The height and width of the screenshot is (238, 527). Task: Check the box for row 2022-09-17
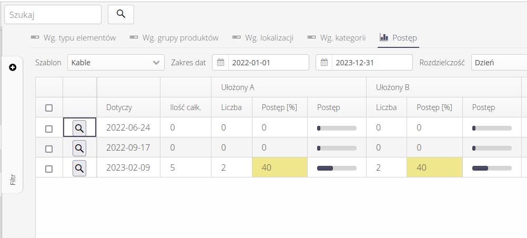(49, 149)
